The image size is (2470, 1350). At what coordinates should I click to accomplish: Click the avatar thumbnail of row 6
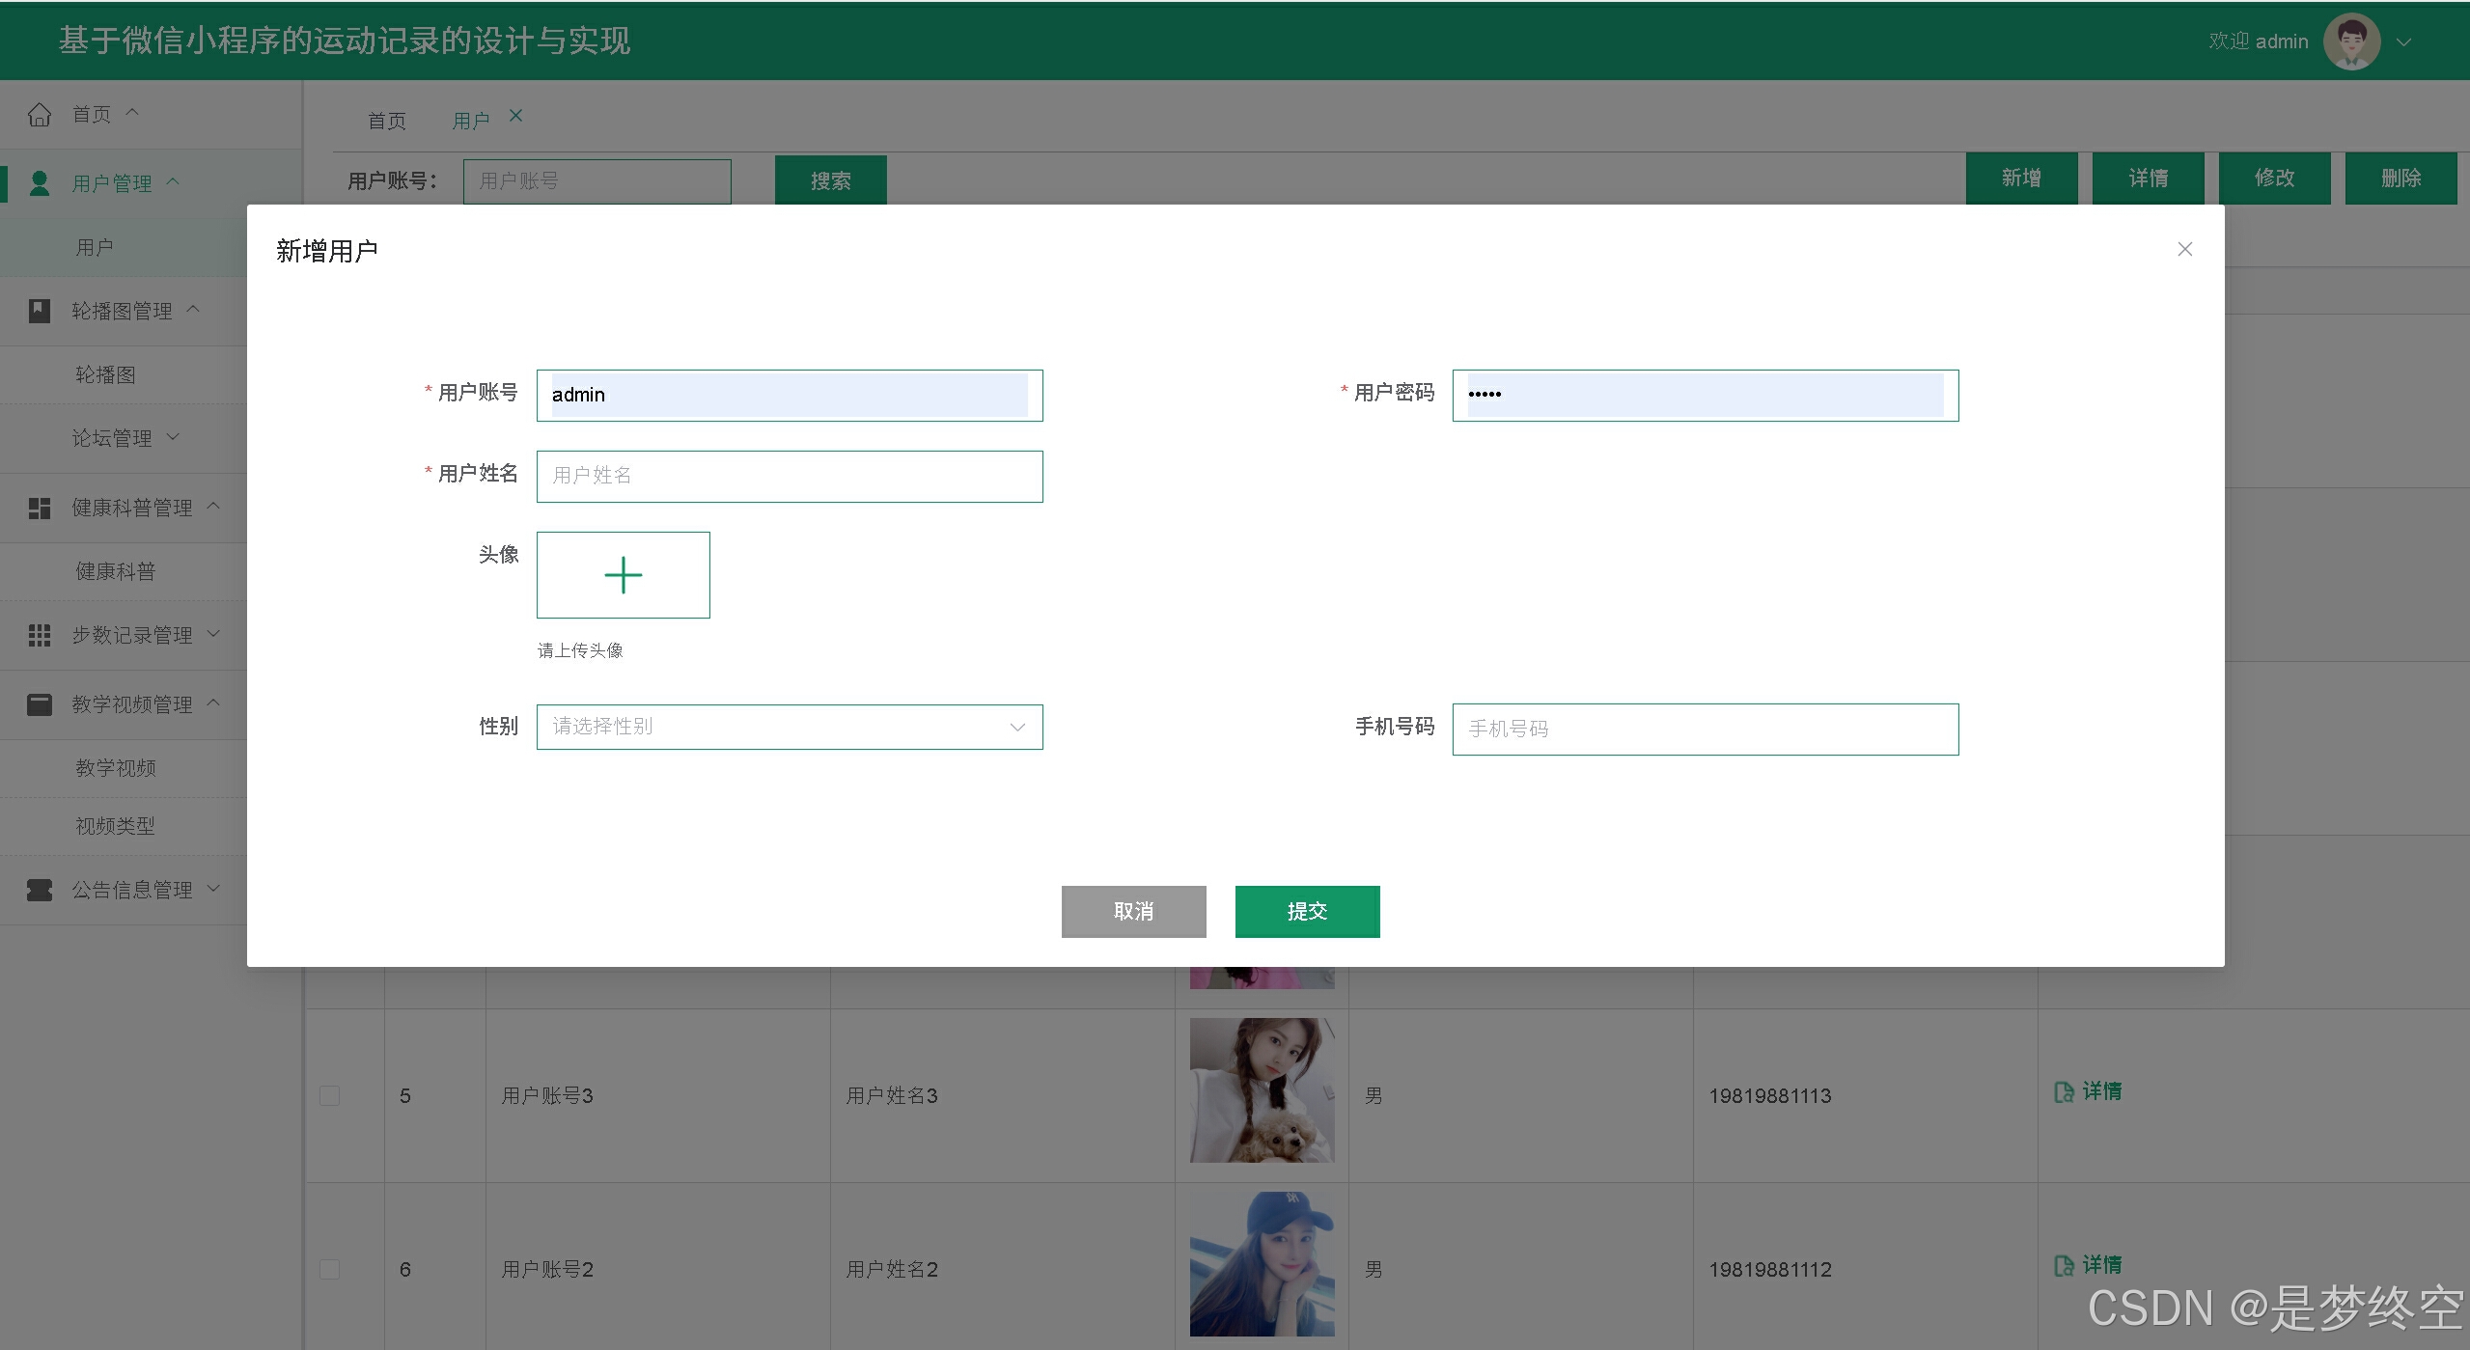pos(1262,1264)
